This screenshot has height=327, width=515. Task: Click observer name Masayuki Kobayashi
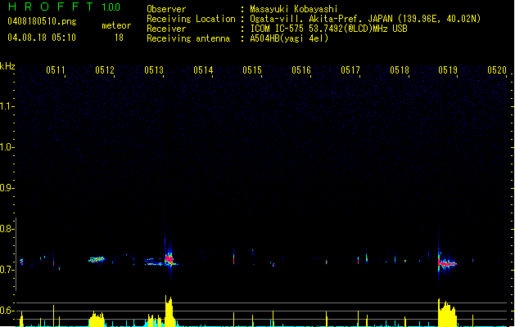(294, 9)
